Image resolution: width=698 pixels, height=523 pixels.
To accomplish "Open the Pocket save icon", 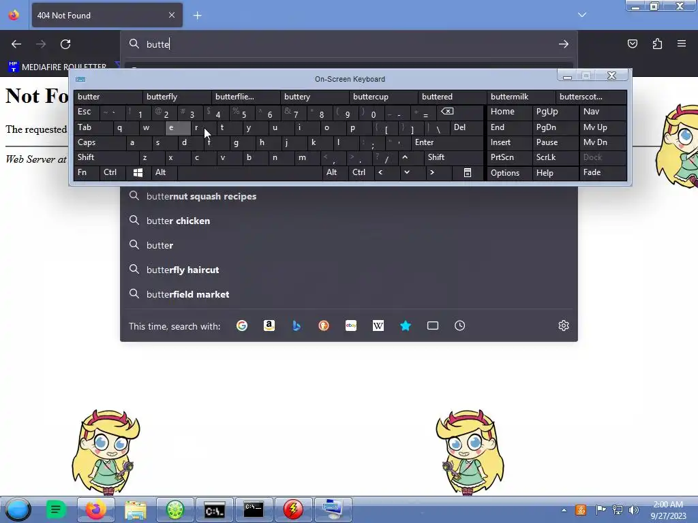I will click(x=633, y=44).
